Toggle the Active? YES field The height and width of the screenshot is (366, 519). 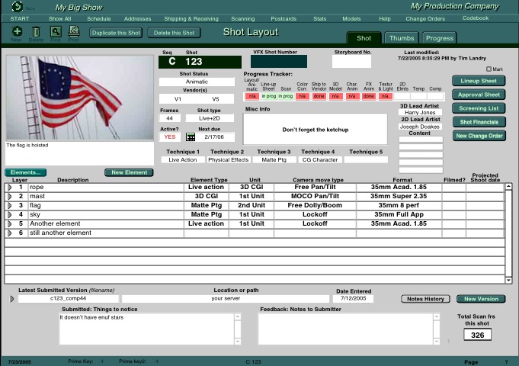[x=171, y=137]
